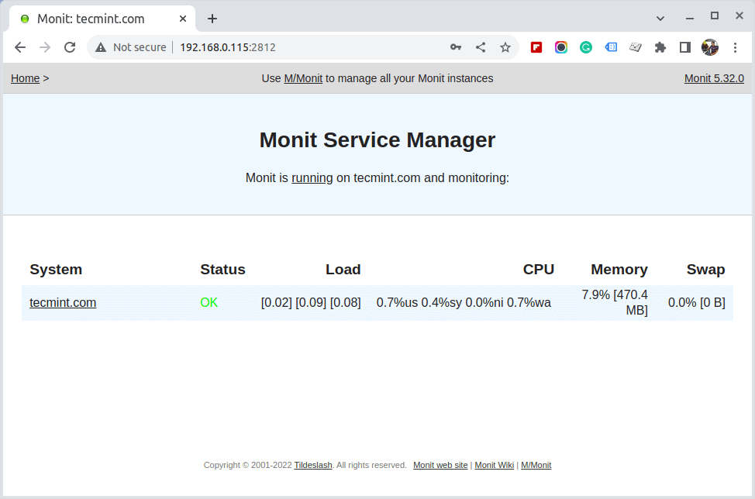Open the newspaper reader extension icon
The width and height of the screenshot is (755, 499).
(636, 47)
